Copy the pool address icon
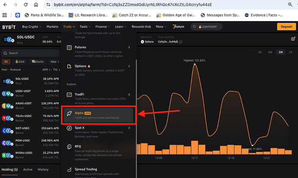The height and width of the screenshot is (178, 298). 181,41
